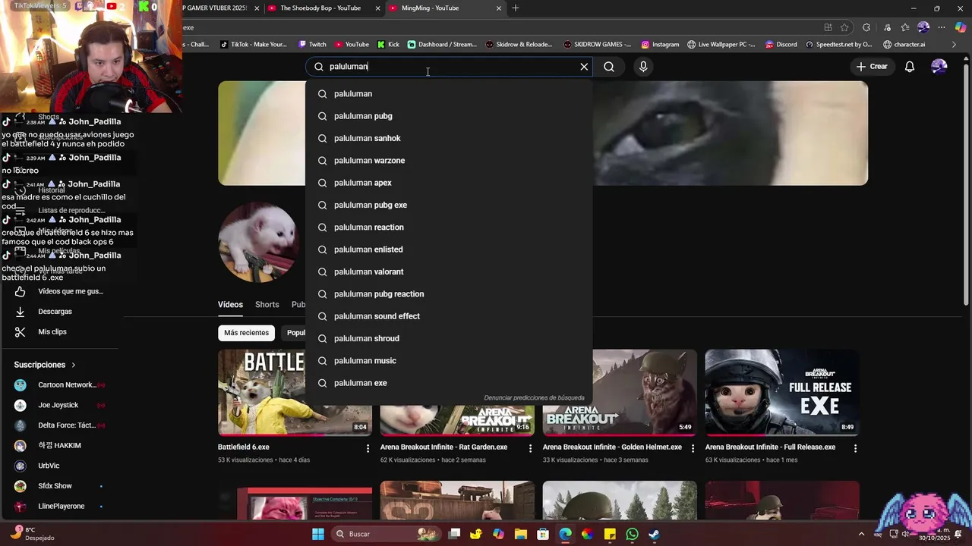Open more options for Golden Helmet.exe video
972x546 pixels.
693,449
